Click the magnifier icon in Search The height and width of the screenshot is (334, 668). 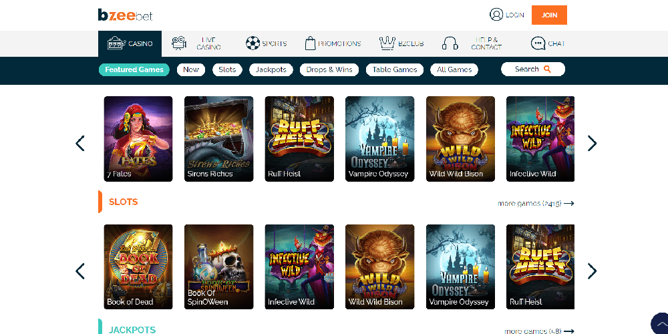coord(547,69)
